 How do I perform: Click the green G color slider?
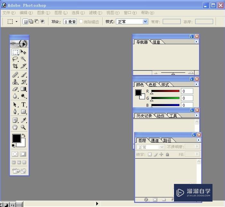tap(165, 98)
